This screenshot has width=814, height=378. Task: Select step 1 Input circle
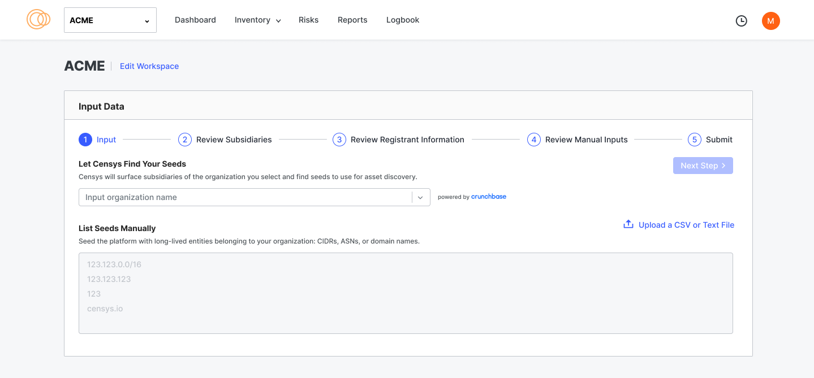point(85,140)
